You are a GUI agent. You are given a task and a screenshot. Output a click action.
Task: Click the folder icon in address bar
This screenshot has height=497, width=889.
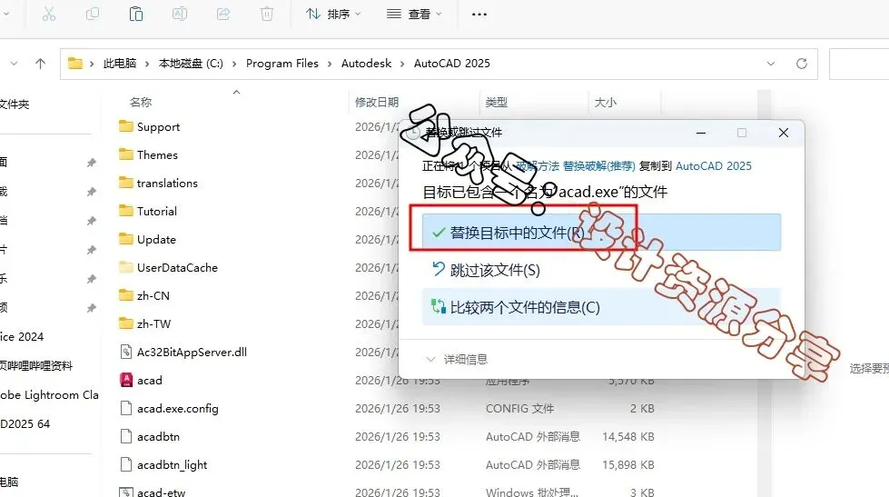(x=74, y=63)
